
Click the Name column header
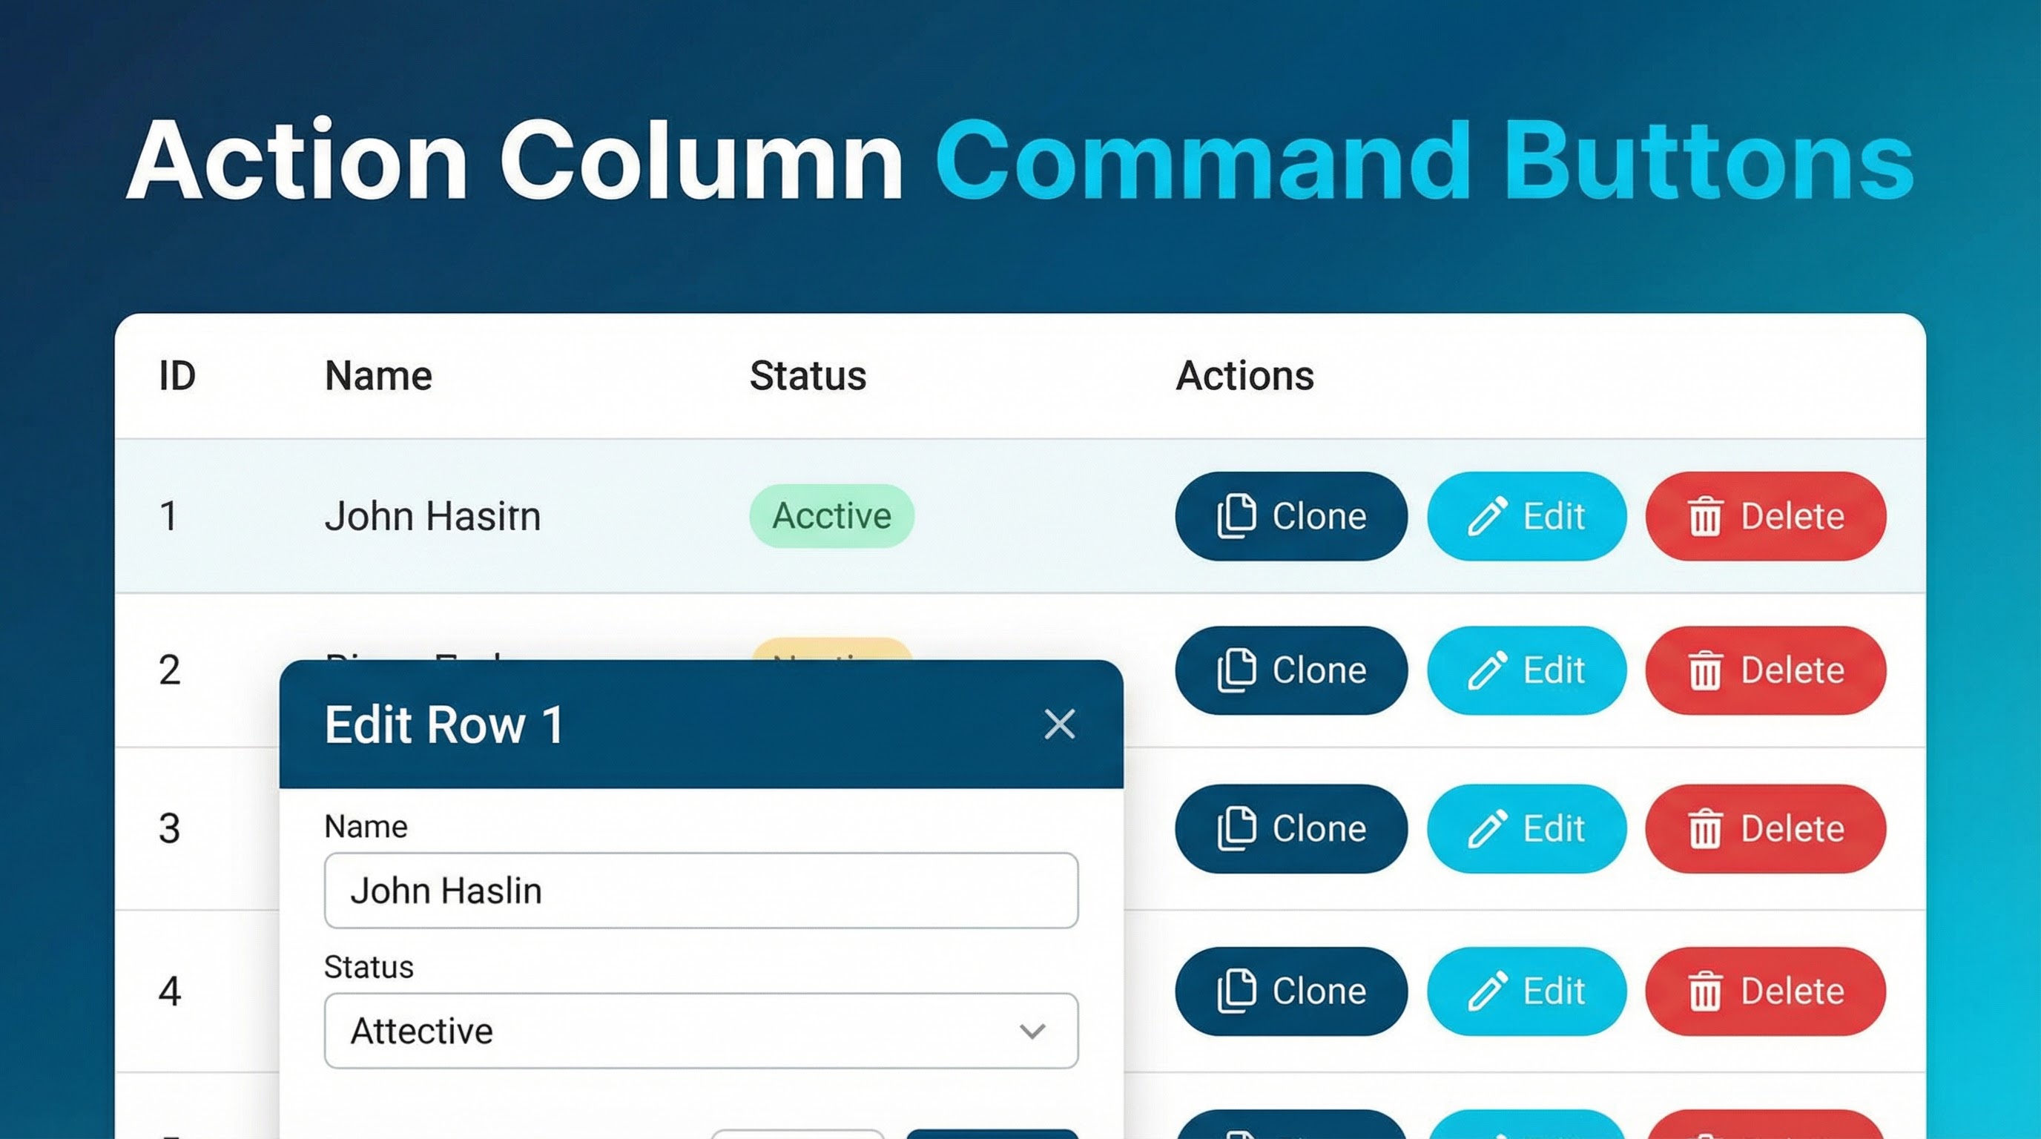tap(378, 375)
